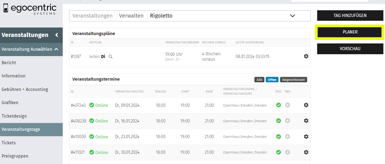Image resolution: width=385 pixels, height=164 pixels.
Task: Select Preisgruppen from sidebar menu
Action: [x=15, y=156]
